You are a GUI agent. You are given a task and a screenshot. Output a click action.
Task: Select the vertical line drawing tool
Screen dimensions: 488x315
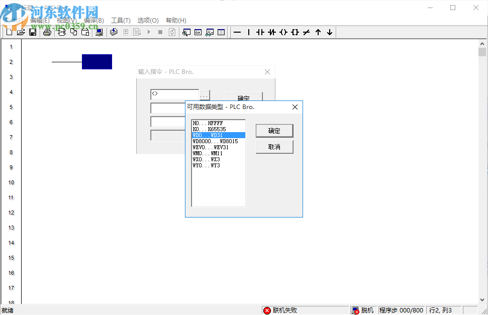pos(249,32)
